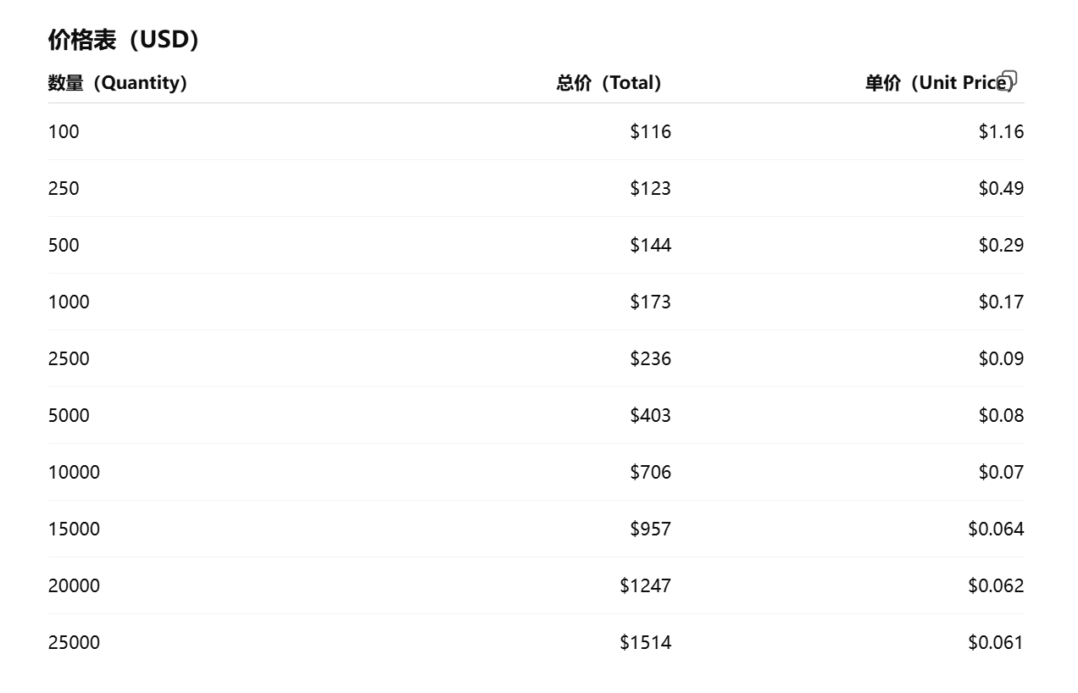Click the $0.49 unit price cell
Viewport: 1078px width, 693px height.
1001,188
